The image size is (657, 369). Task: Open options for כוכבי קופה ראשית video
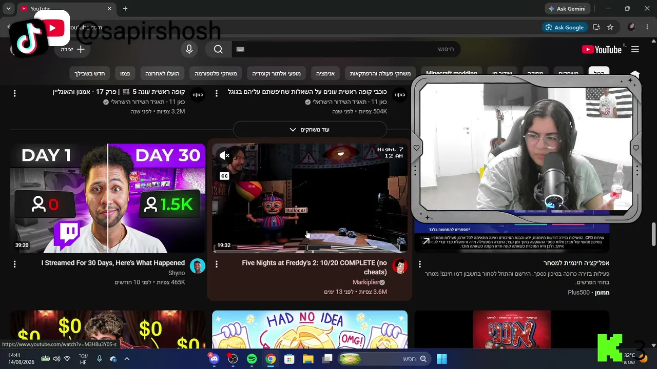click(x=216, y=93)
